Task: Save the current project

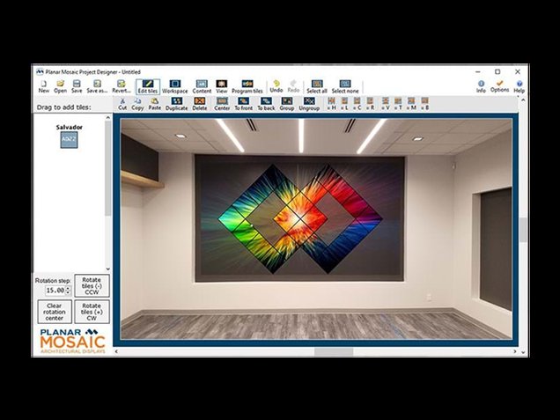Action: (77, 87)
